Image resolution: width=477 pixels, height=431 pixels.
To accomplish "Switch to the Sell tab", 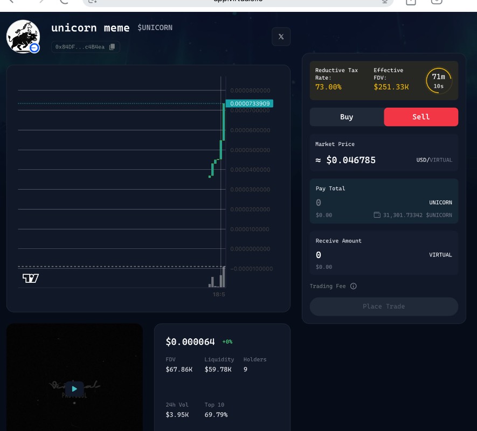I will pos(421,117).
